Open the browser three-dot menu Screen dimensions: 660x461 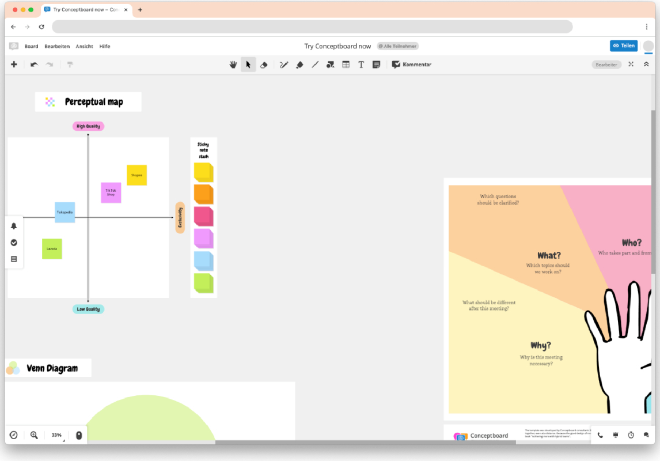647,27
